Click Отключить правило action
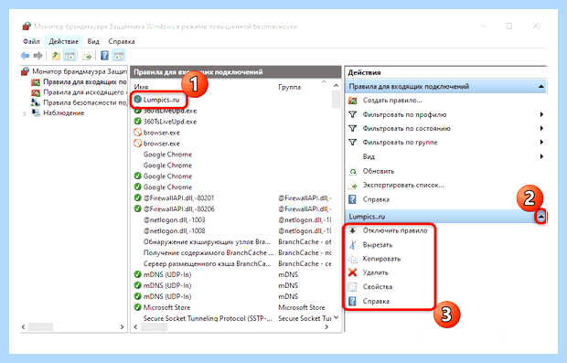Image resolution: width=567 pixels, height=363 pixels. pyautogui.click(x=395, y=230)
